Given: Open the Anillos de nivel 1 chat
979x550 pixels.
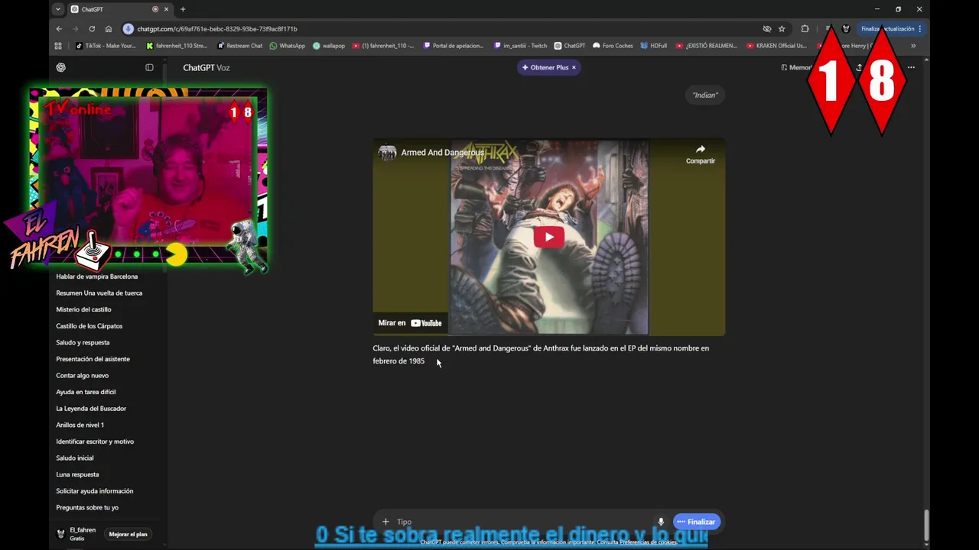Looking at the screenshot, I should (80, 425).
